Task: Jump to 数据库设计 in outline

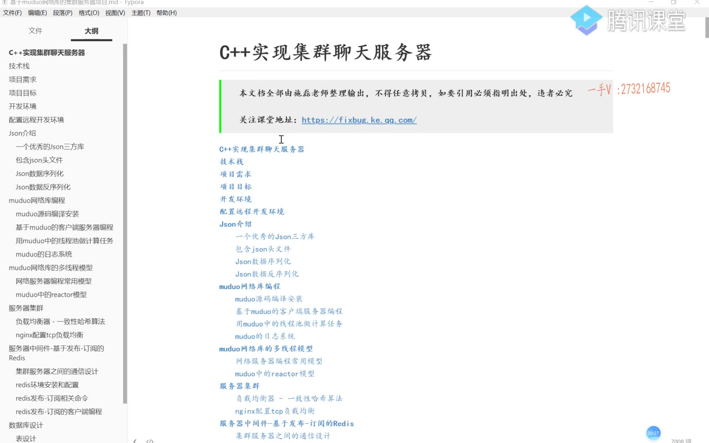Action: (x=26, y=425)
